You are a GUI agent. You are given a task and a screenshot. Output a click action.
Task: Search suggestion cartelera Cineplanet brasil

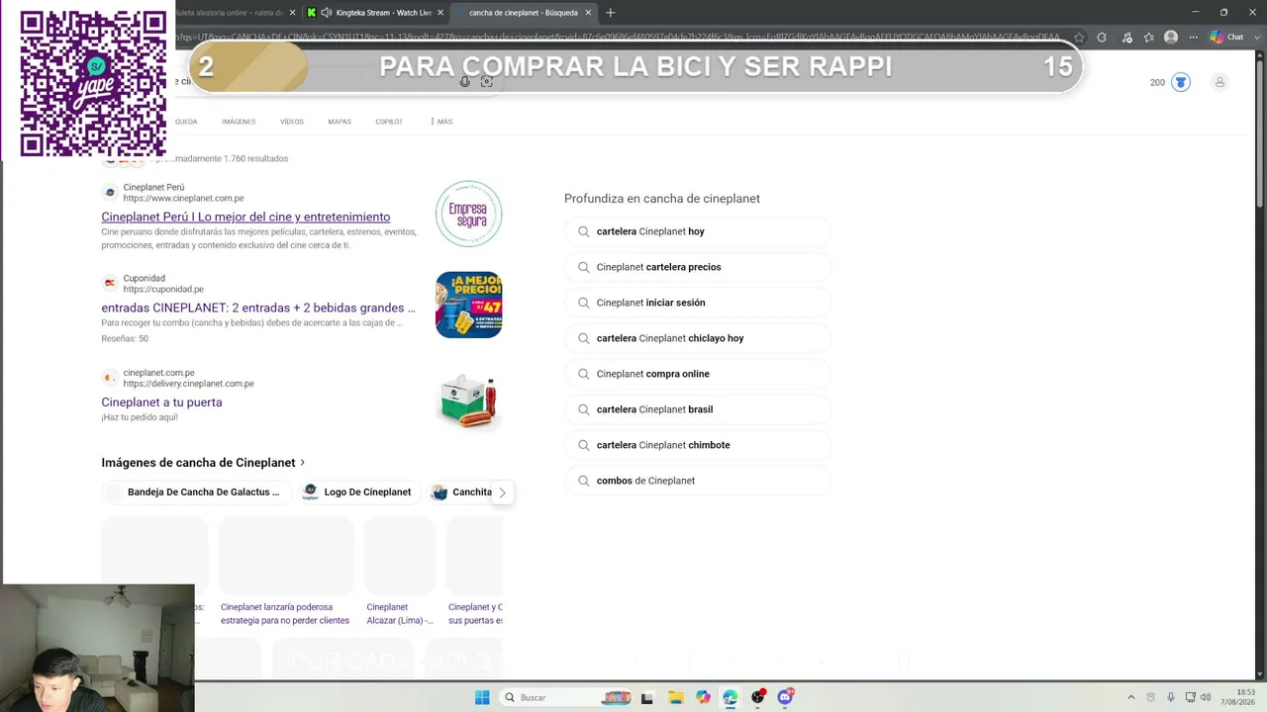pos(698,409)
